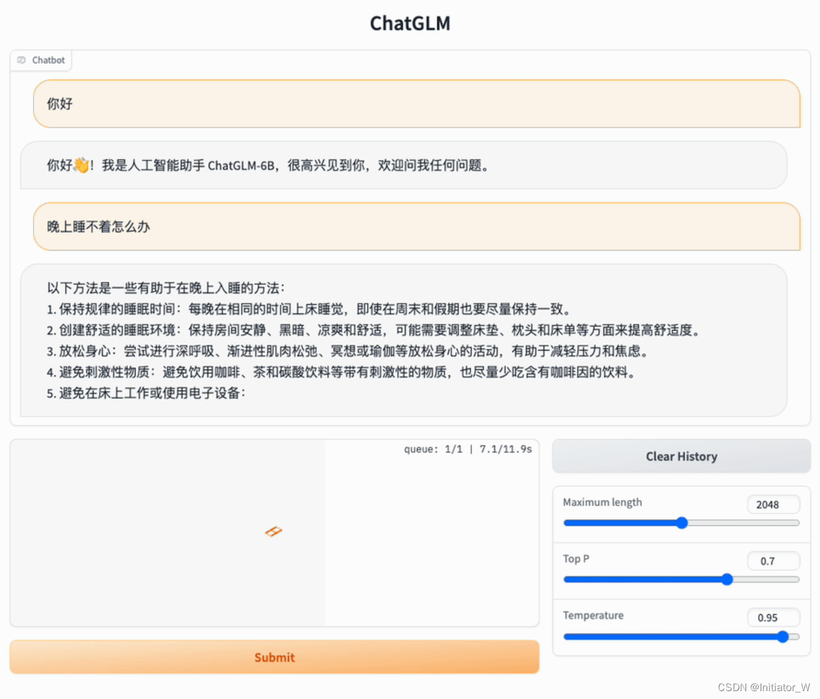Click the message input text area
The image size is (820, 699).
[274, 533]
